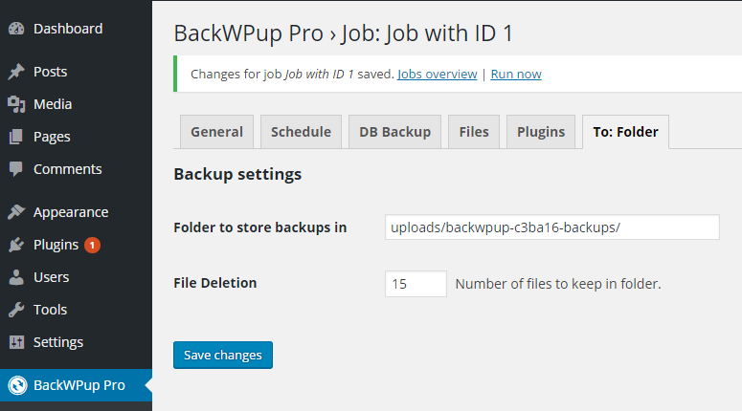742x411 pixels.
Task: Open the Schedule tab
Action: point(301,132)
